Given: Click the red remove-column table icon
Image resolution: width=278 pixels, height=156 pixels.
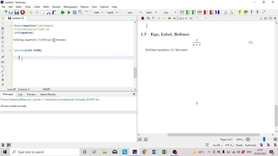Looking at the screenshot, I should (205, 13).
